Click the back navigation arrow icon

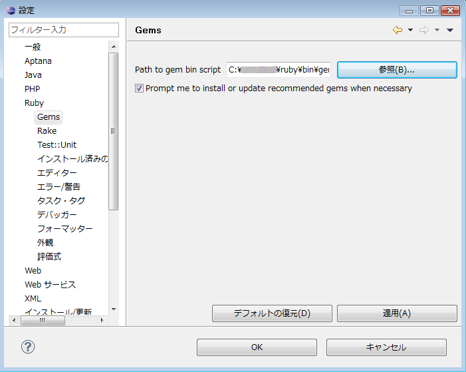[398, 30]
